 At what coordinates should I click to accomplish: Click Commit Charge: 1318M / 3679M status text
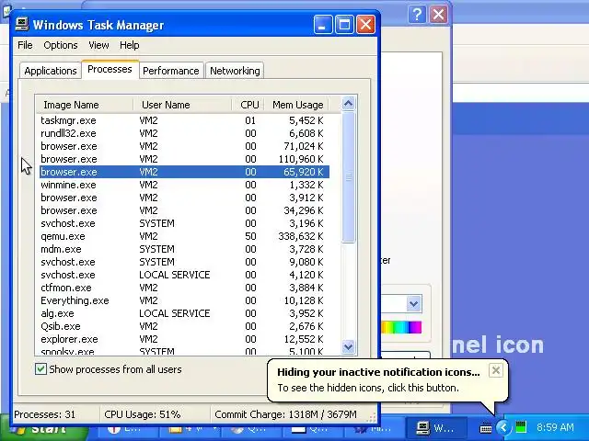tap(285, 414)
